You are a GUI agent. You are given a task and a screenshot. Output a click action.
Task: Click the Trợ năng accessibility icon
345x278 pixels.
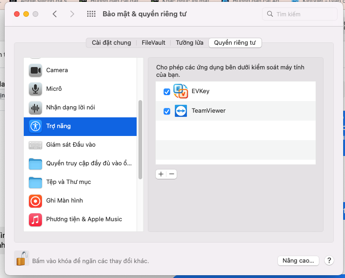click(x=35, y=126)
